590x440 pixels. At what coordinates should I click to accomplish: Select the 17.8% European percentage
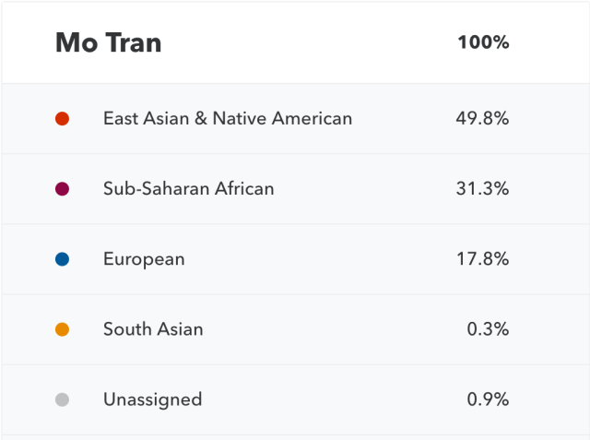[x=482, y=259]
